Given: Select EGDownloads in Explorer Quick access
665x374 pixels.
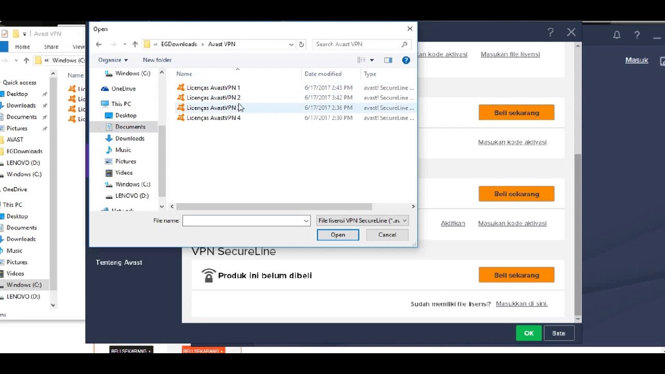Looking at the screenshot, I should [24, 151].
